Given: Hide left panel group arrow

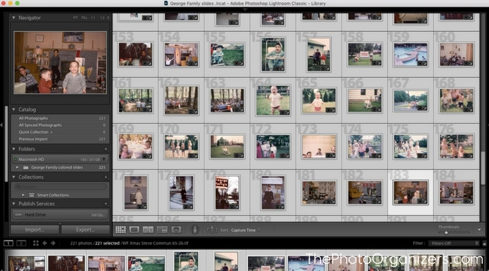Looking at the screenshot, I should 1,125.
